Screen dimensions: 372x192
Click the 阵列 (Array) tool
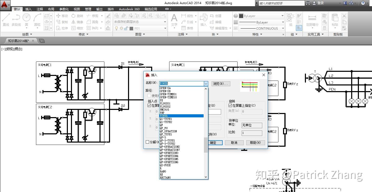(92, 28)
